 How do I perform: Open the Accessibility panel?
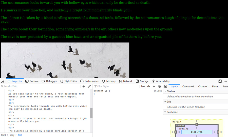click(161, 81)
